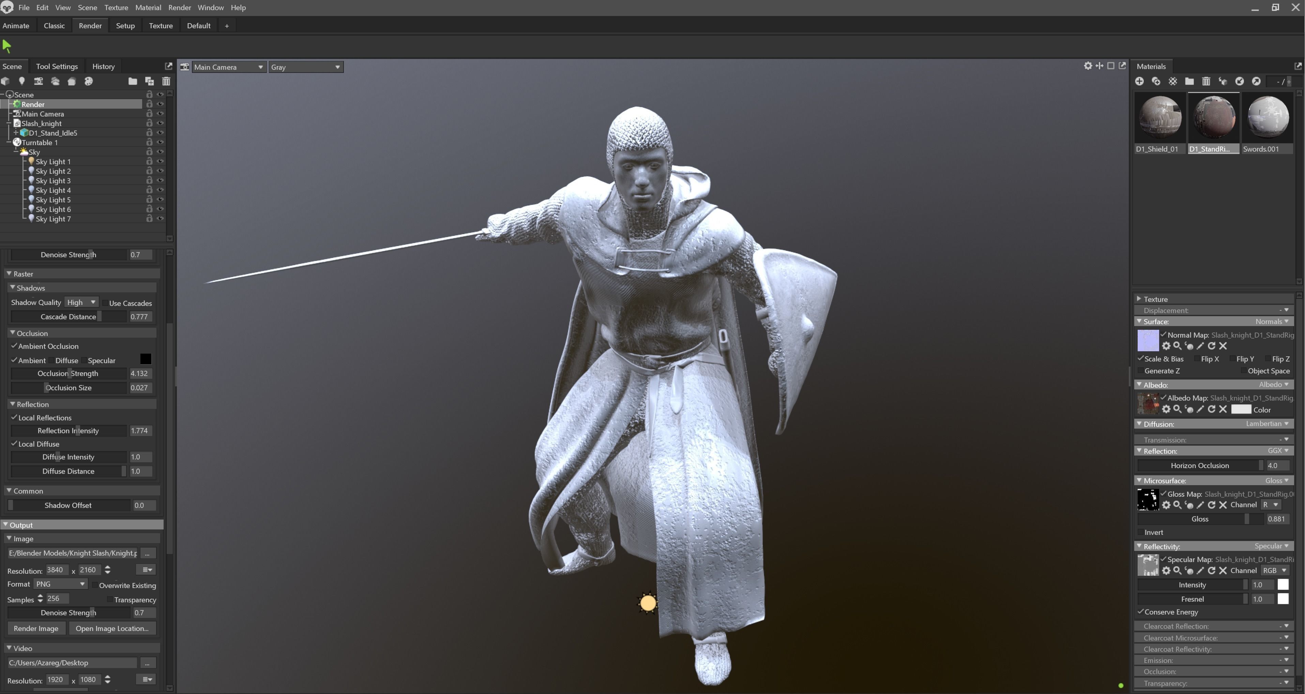Reload the Albedo Map texture
This screenshot has width=1305, height=694.
coord(1212,409)
